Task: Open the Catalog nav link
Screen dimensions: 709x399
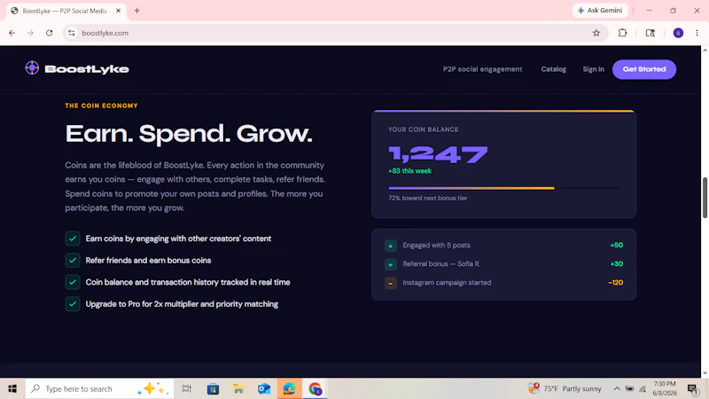Action: point(553,69)
